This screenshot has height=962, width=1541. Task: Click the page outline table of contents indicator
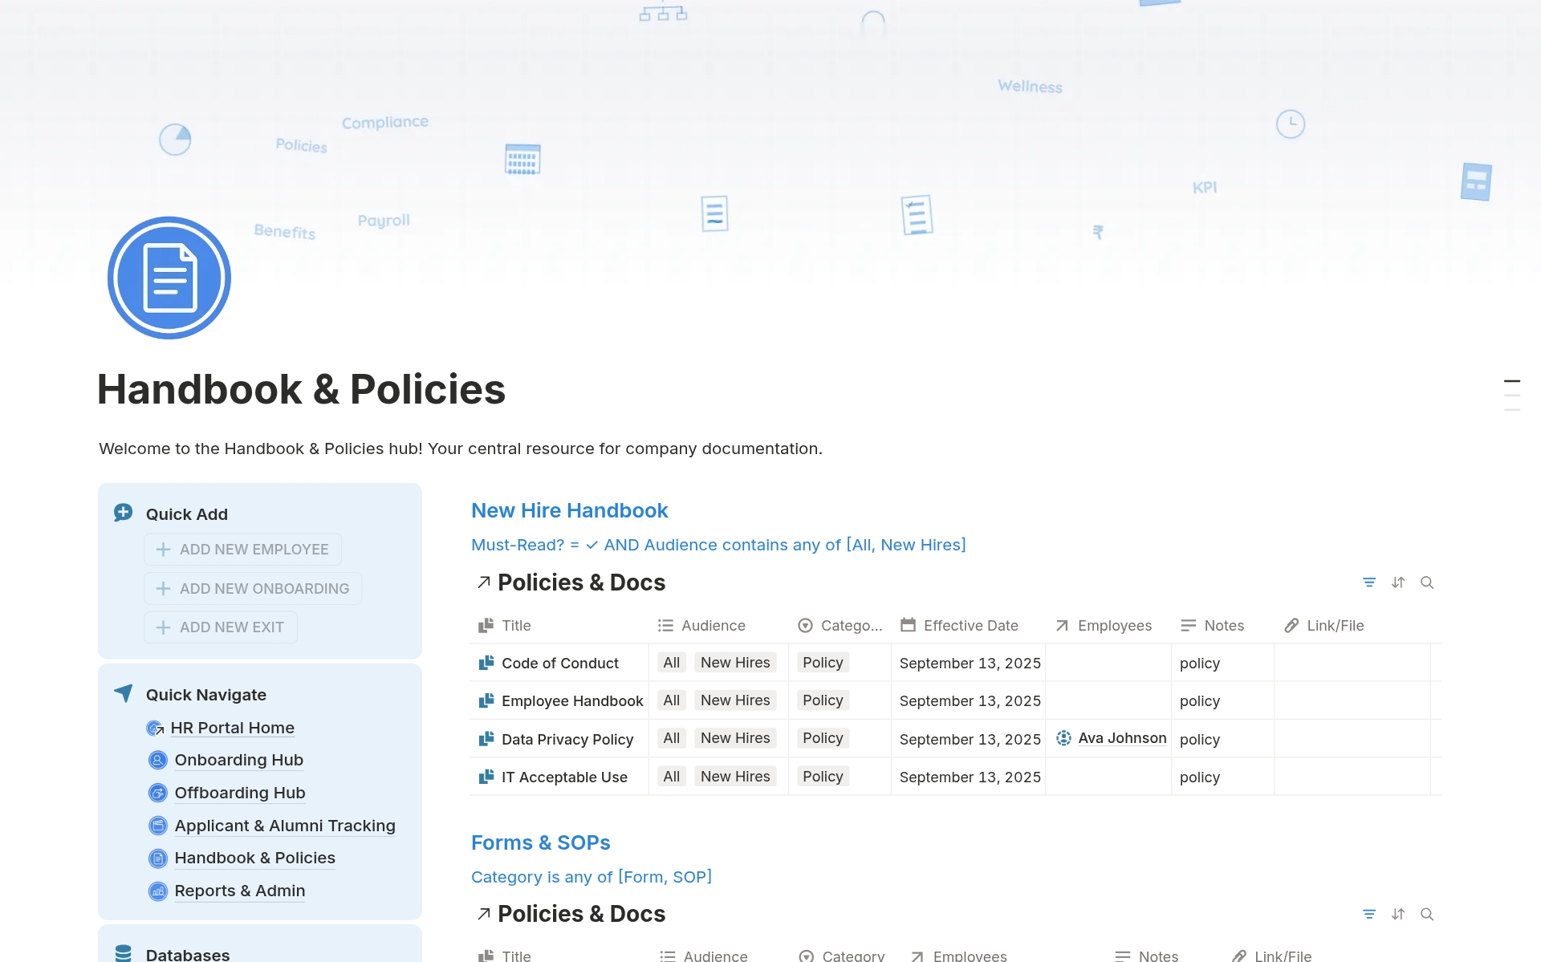coord(1512,396)
